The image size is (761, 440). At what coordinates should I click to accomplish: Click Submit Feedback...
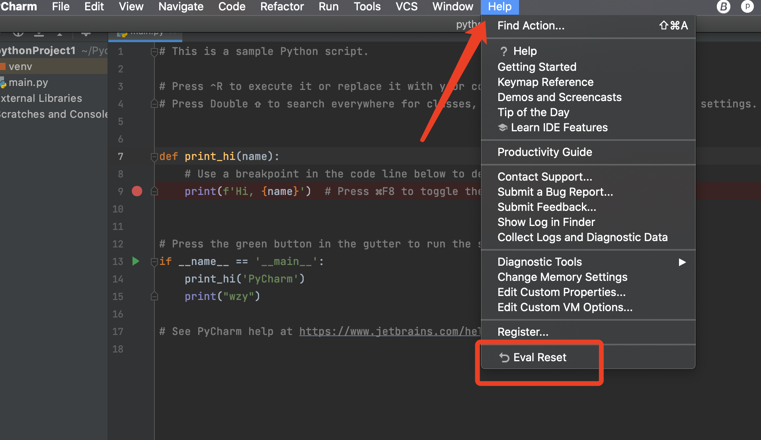[588, 207]
